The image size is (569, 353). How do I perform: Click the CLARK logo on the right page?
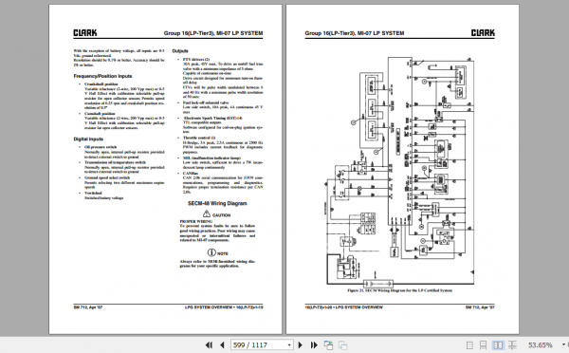click(x=483, y=33)
